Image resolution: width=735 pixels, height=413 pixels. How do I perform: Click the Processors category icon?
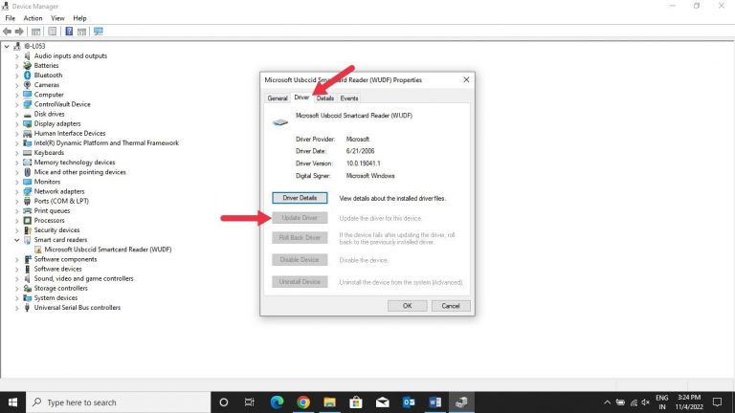[27, 220]
